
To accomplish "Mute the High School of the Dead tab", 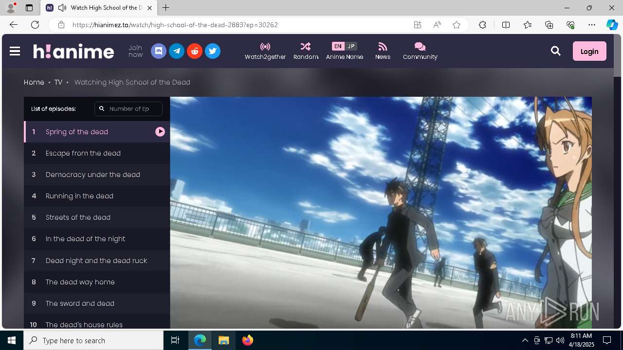I will pyautogui.click(x=62, y=8).
